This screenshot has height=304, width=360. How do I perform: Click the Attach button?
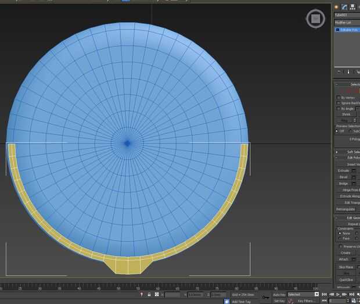[344, 259]
